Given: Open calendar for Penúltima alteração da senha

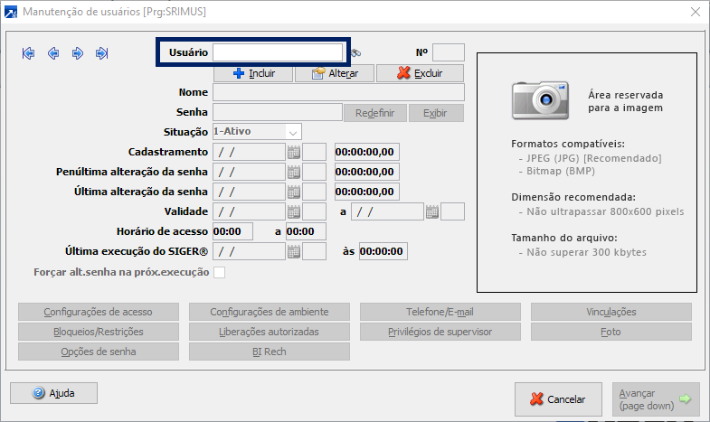Looking at the screenshot, I should (x=294, y=172).
